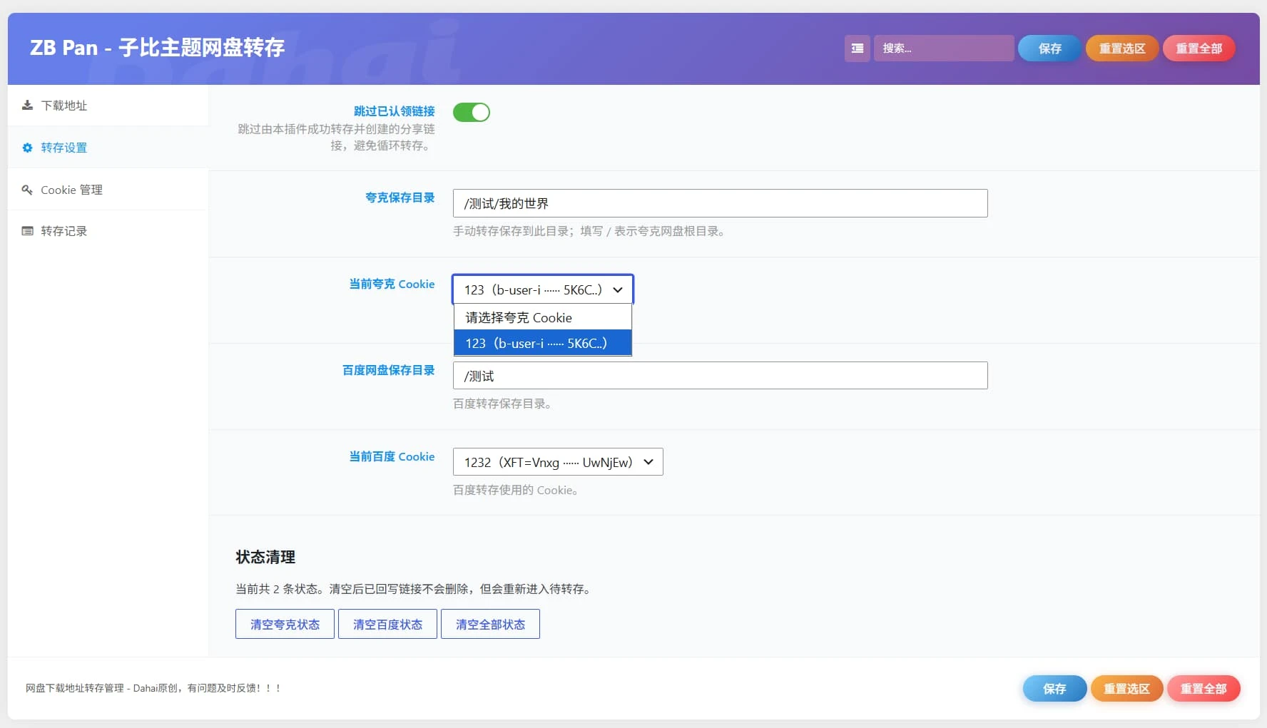The height and width of the screenshot is (728, 1267).
Task: Toggle the 跳过已认领链接 switch
Action: pos(472,112)
